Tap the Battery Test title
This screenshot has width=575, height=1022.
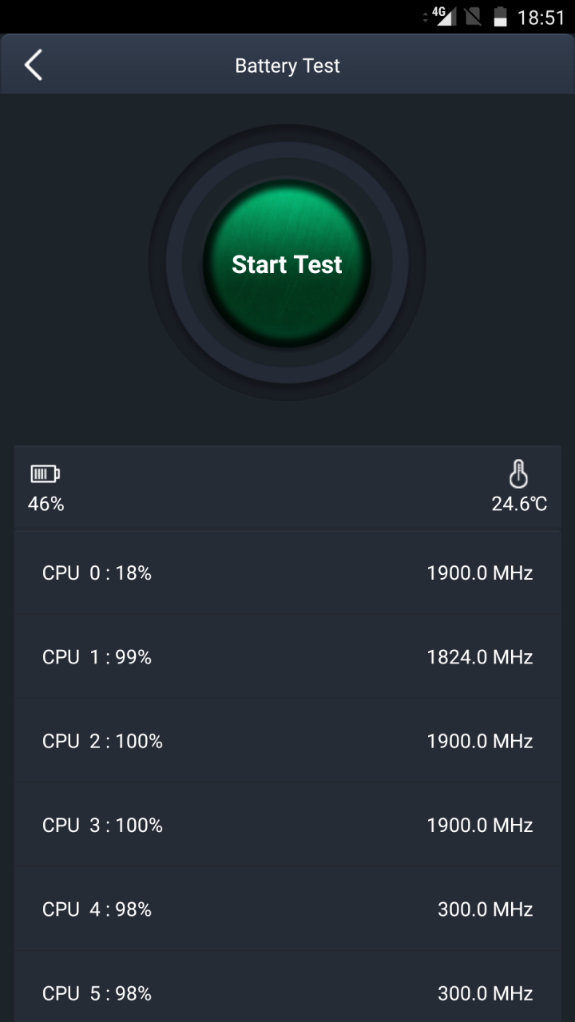[x=287, y=65]
